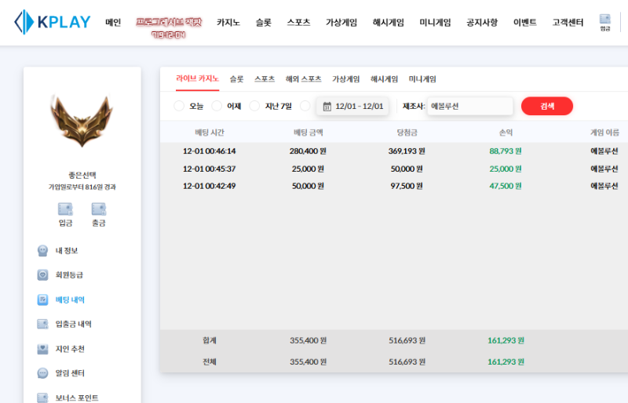Open the 지인 추천 sidebar link
The height and width of the screenshot is (403, 628).
[x=70, y=349]
